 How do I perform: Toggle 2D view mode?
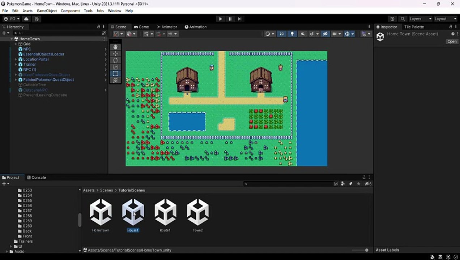tap(282, 34)
